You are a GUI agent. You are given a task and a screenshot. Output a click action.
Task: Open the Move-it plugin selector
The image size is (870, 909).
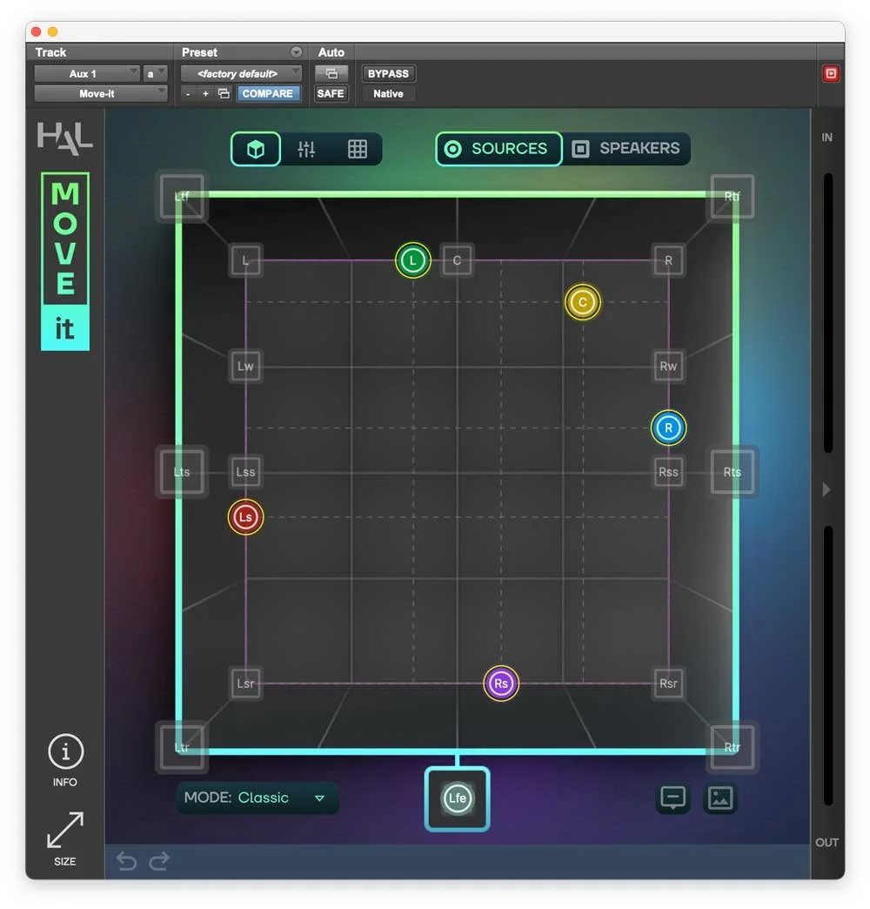(x=101, y=93)
